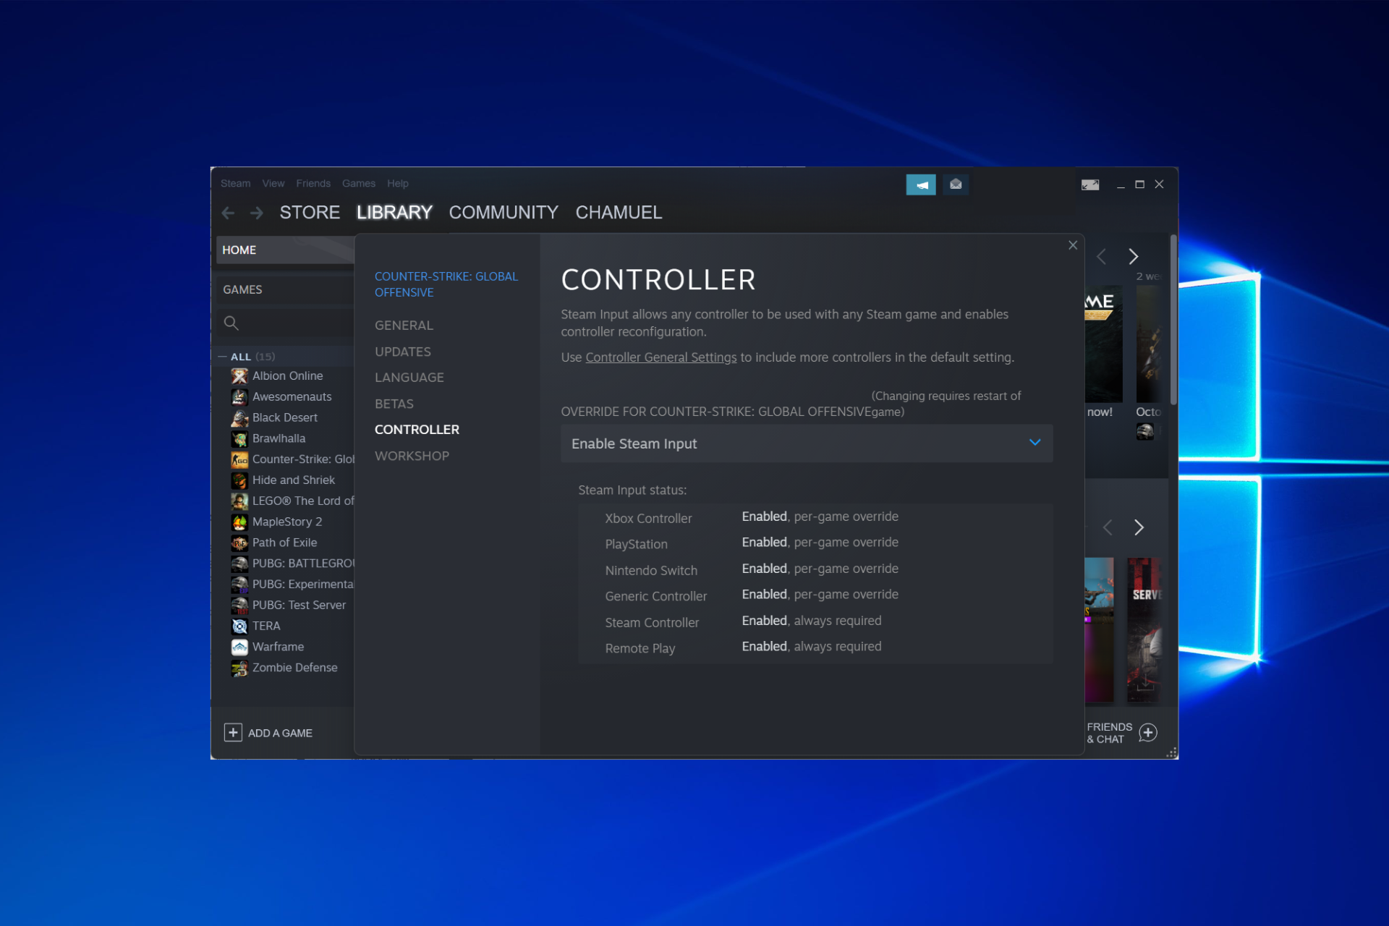Select Warframe from games list
The width and height of the screenshot is (1389, 926).
(x=278, y=646)
